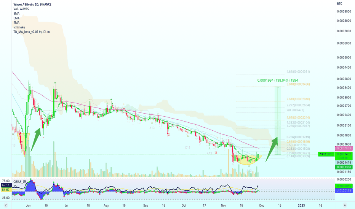
Task: Click the 0.0001415 light blue price tag
Action: pos(344,163)
